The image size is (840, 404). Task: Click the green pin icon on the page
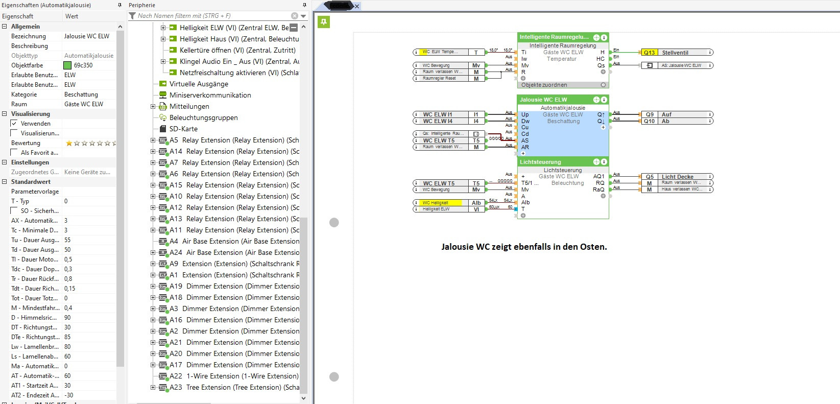(323, 22)
